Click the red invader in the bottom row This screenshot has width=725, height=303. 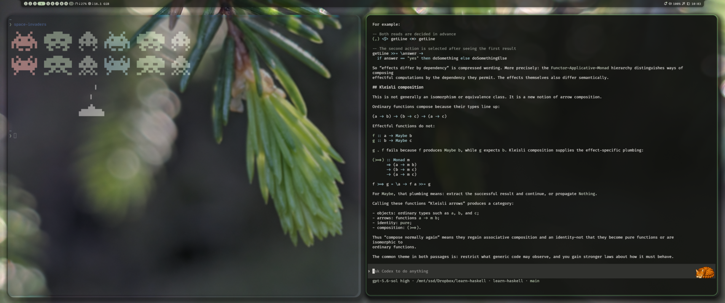tap(24, 65)
